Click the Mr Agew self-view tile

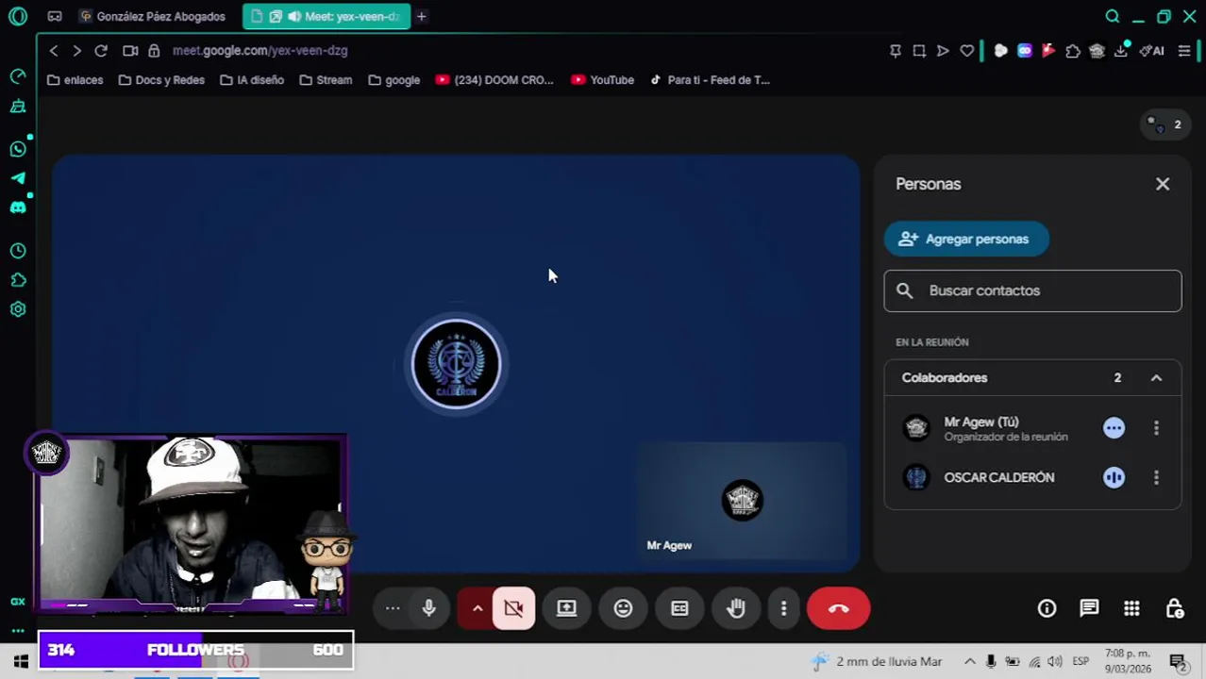(x=742, y=501)
